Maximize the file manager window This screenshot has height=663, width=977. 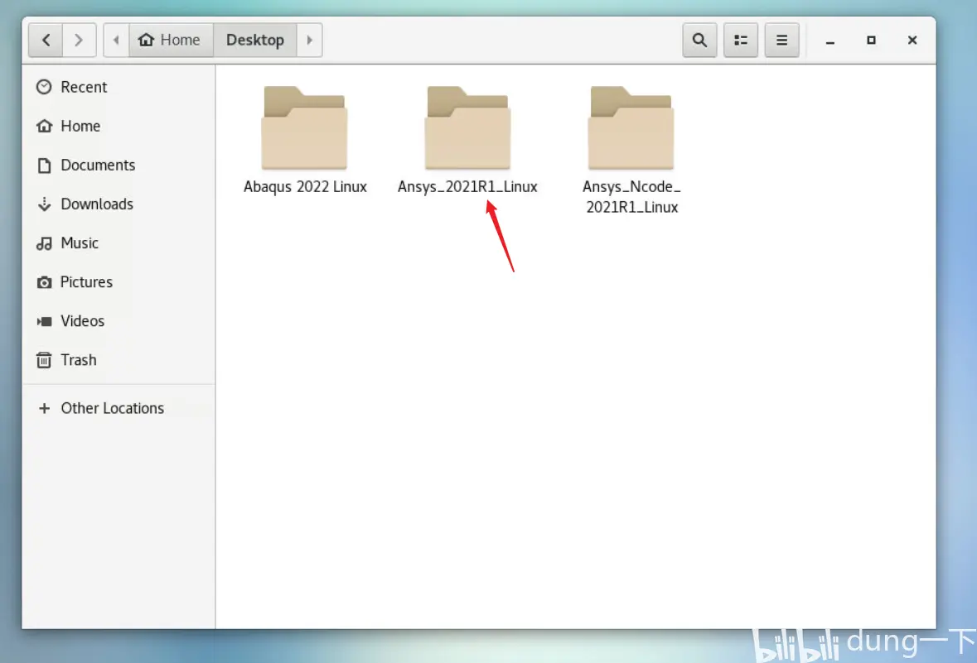tap(871, 41)
